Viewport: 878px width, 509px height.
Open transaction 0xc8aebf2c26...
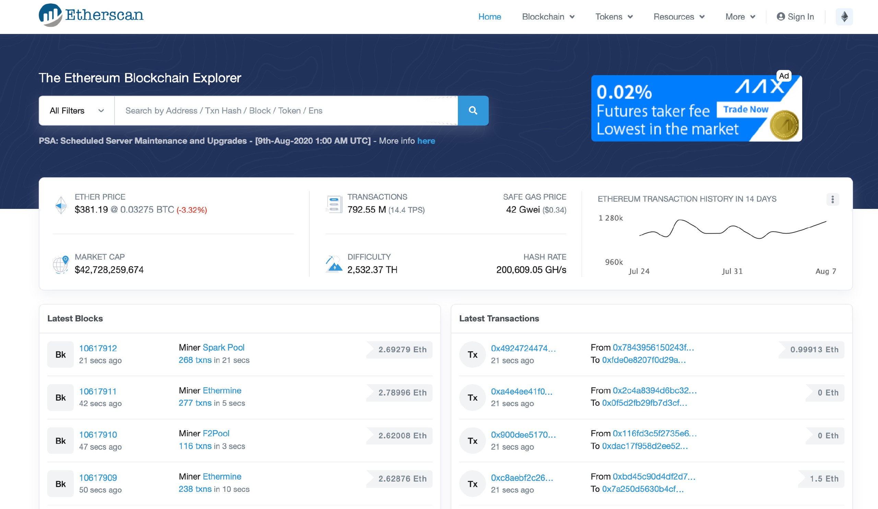(522, 478)
